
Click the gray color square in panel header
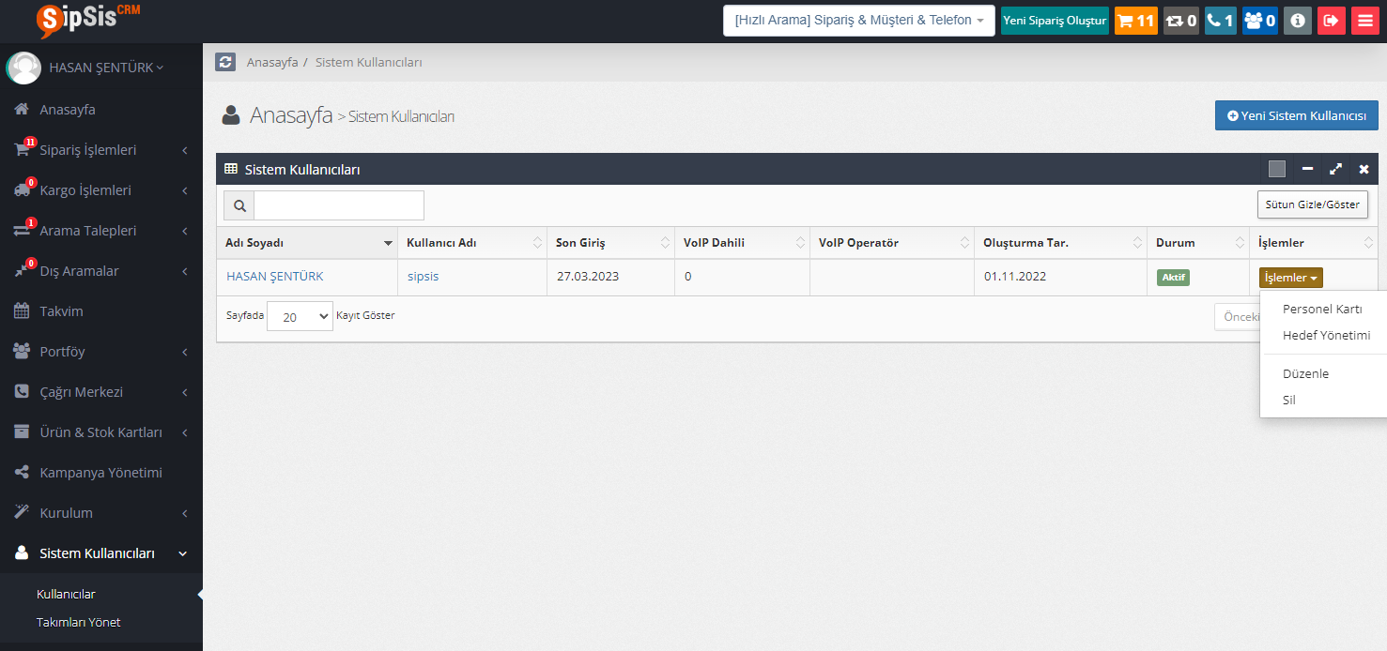(x=1276, y=170)
